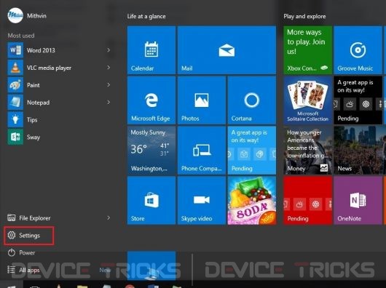
Task: Open the Calendar tile
Action: (151, 50)
